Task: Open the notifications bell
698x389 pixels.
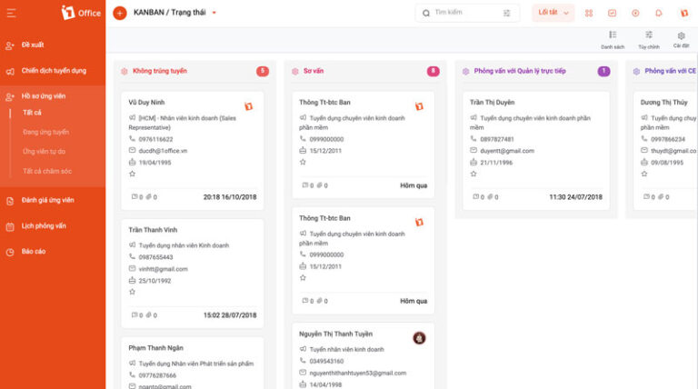Action: click(659, 13)
